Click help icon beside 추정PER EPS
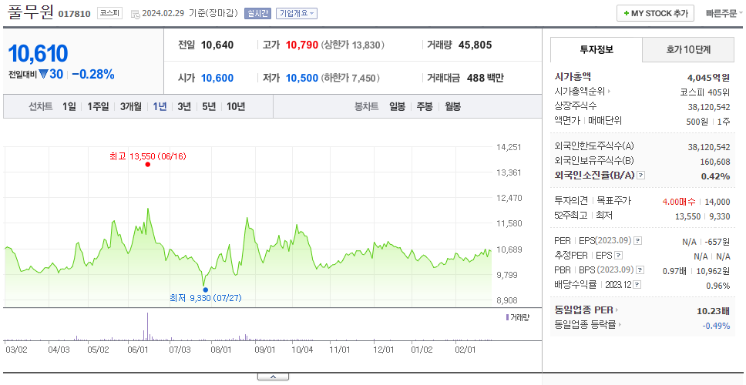 [618, 256]
